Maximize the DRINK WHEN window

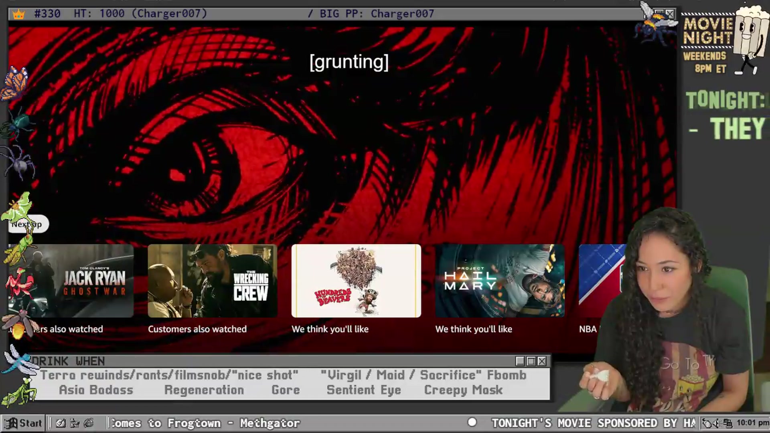tap(531, 361)
